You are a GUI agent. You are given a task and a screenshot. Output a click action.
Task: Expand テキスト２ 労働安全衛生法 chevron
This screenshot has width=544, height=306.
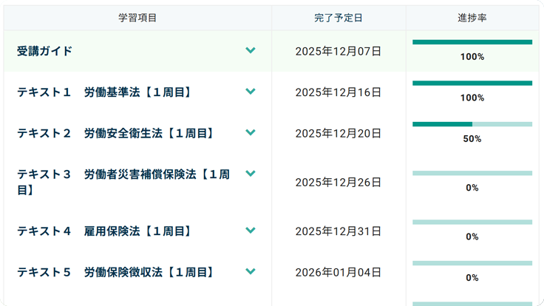coord(251,133)
